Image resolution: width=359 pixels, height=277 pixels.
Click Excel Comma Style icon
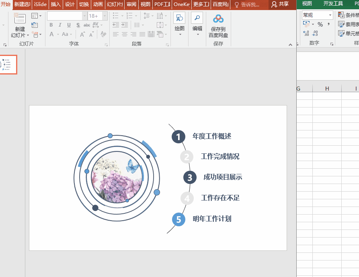[328, 25]
